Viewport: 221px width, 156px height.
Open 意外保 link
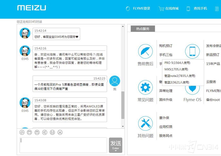click(164, 118)
